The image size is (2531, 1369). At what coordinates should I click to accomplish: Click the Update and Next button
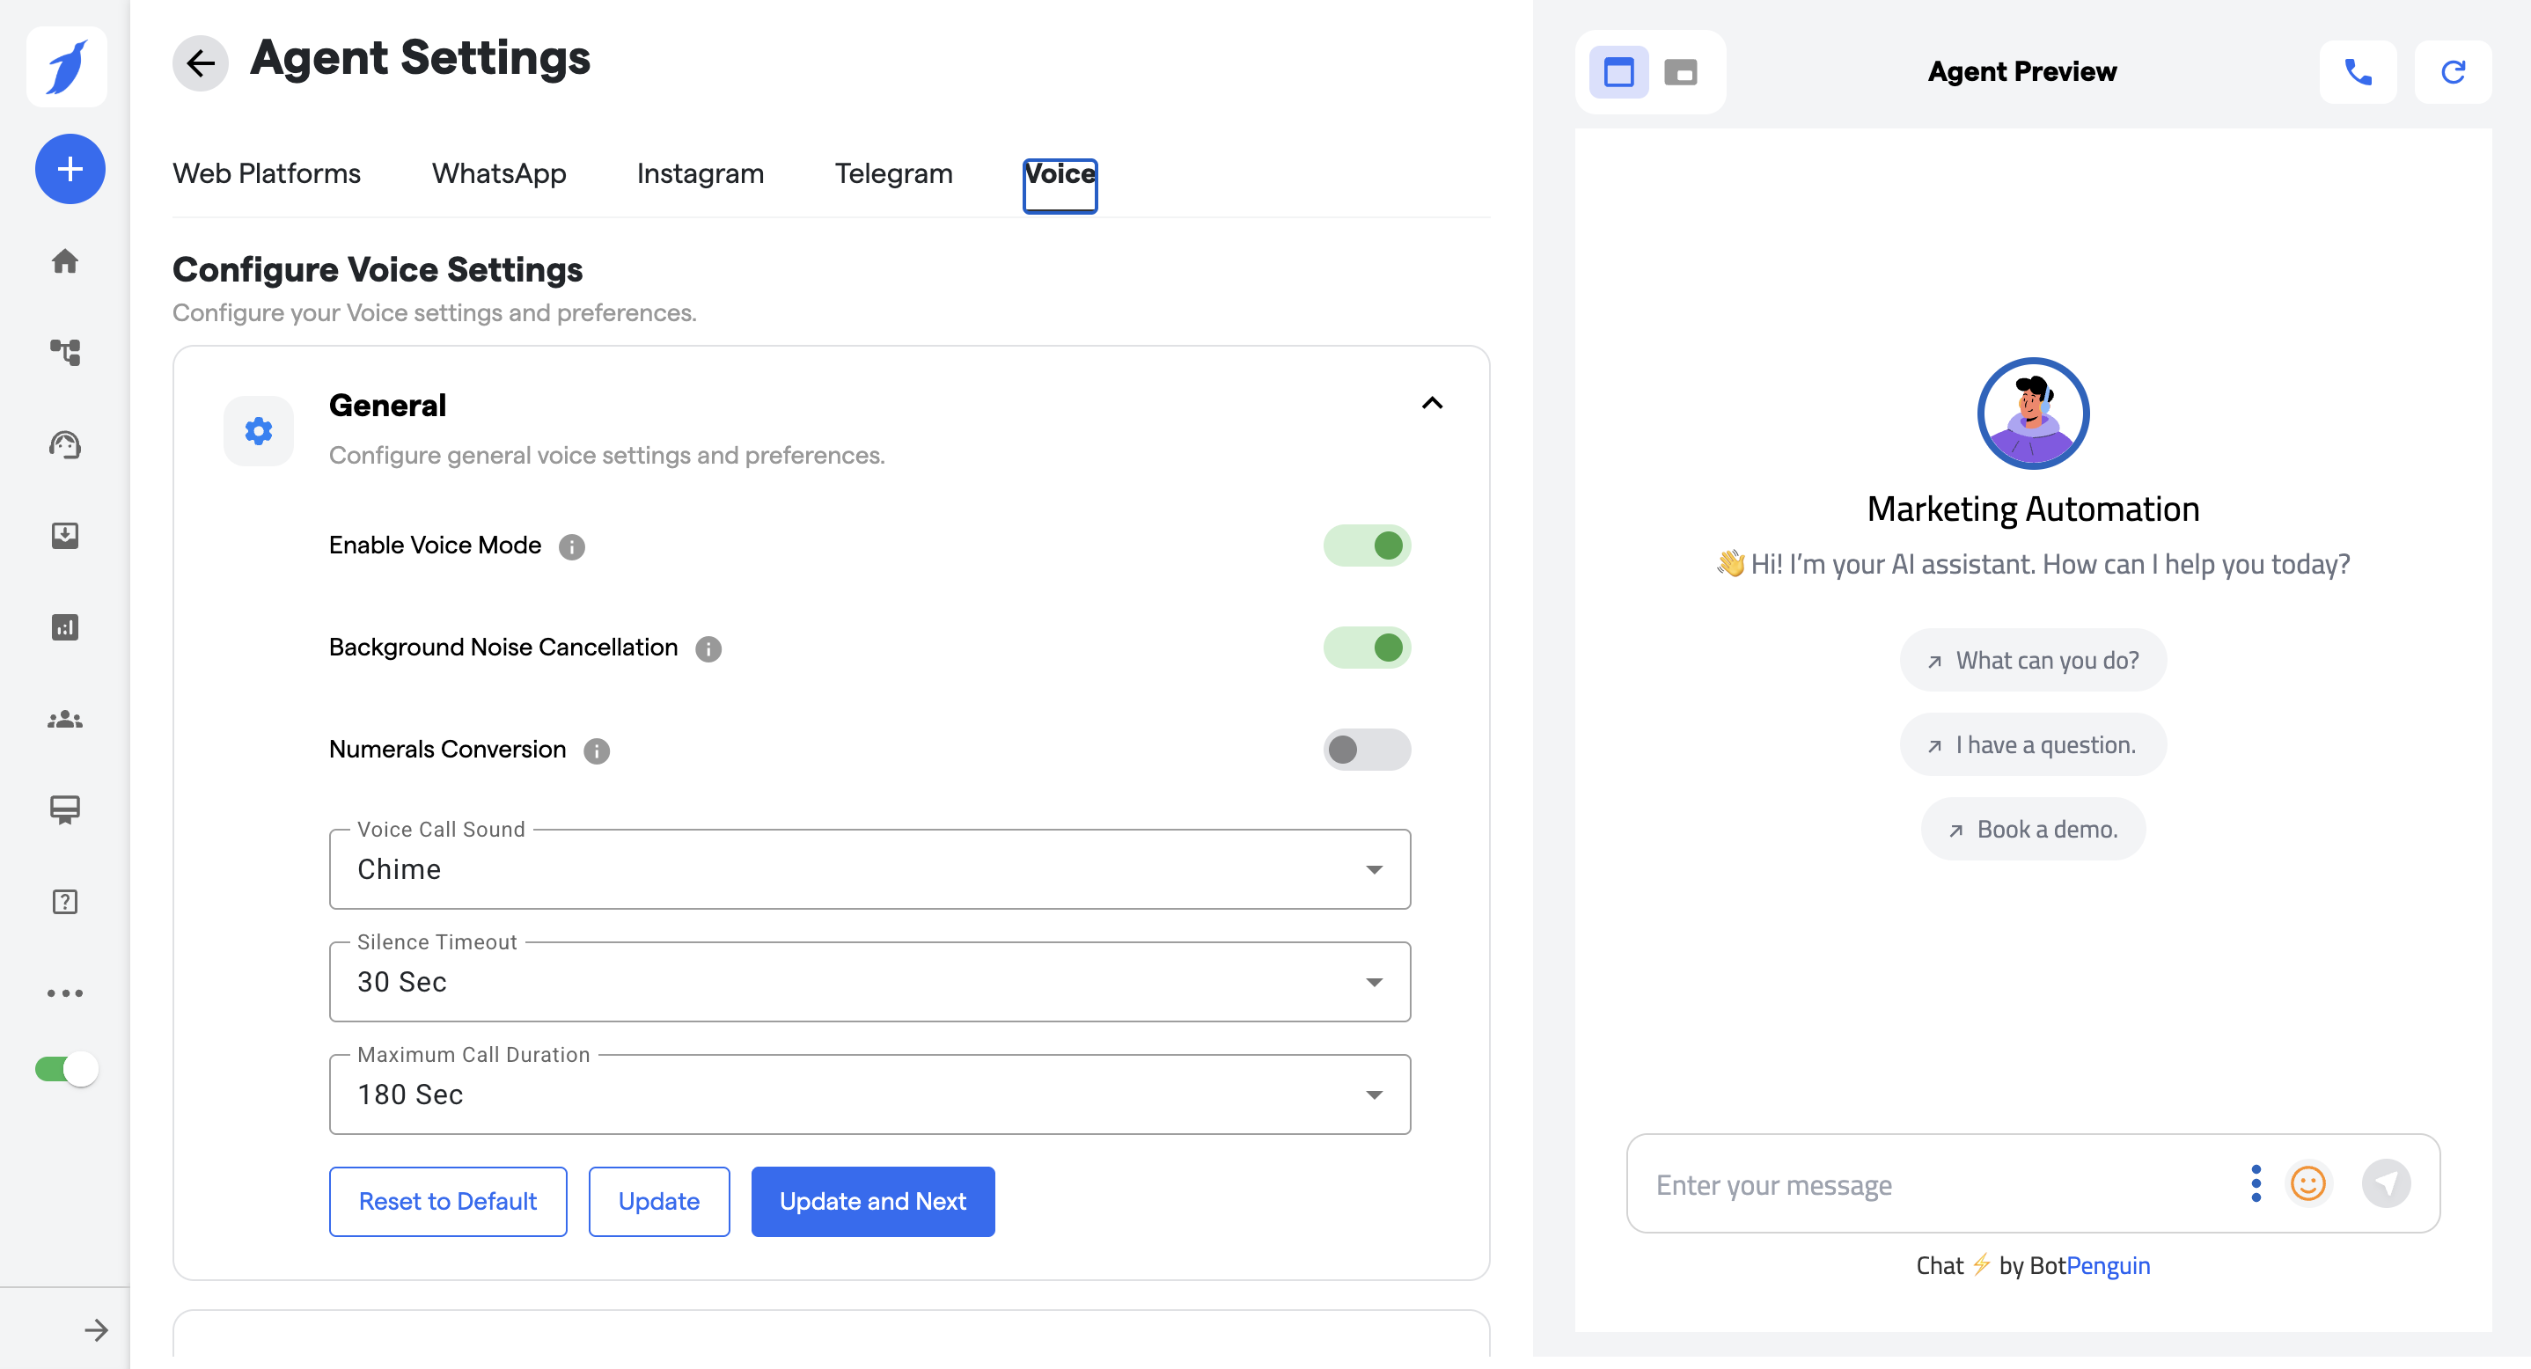[x=871, y=1201]
